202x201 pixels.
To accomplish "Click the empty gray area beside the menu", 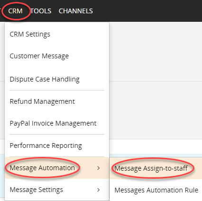I will pyautogui.click(x=156, y=52).
